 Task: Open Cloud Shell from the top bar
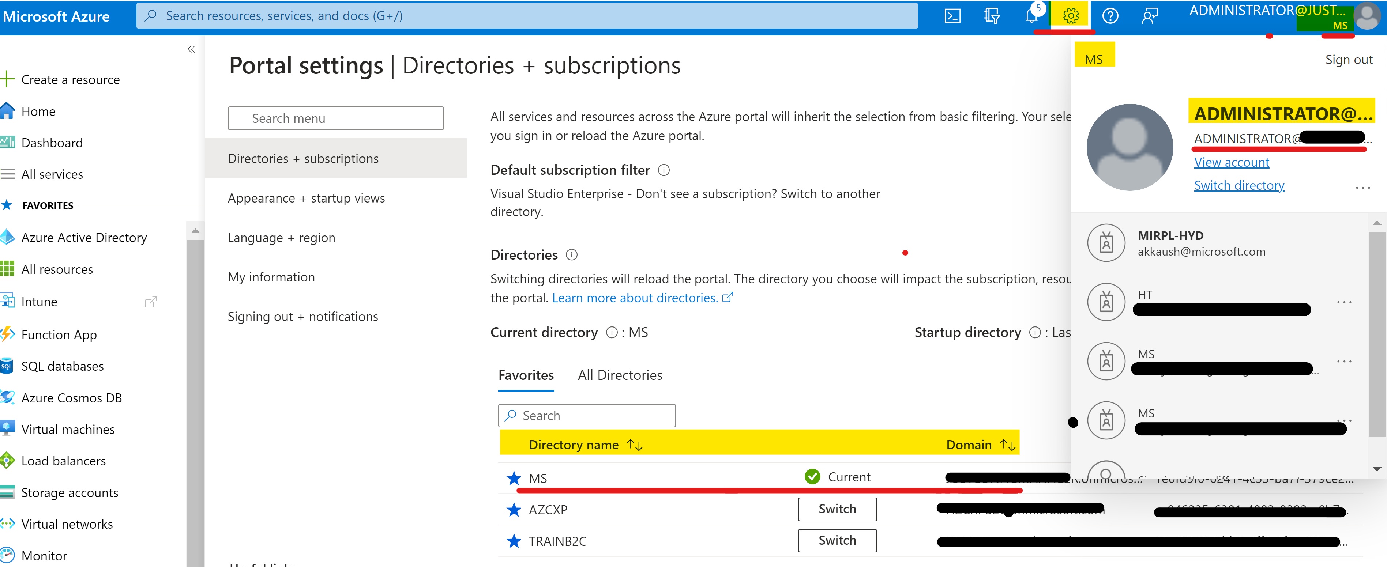(x=952, y=16)
